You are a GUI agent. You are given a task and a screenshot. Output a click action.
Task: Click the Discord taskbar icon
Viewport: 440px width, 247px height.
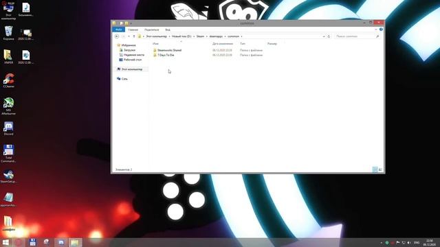click(x=61, y=242)
